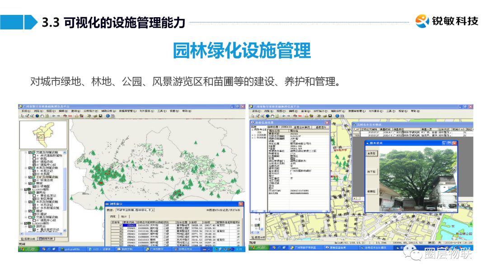The height and width of the screenshot is (275, 488).
Task: Select the pointer arrow tool in the record-table GIS window
Action: click(23, 116)
